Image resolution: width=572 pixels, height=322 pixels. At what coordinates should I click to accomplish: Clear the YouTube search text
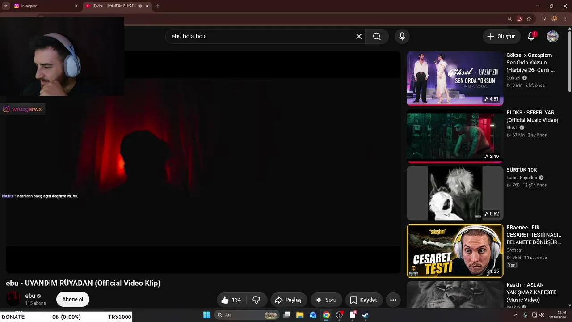pyautogui.click(x=359, y=36)
